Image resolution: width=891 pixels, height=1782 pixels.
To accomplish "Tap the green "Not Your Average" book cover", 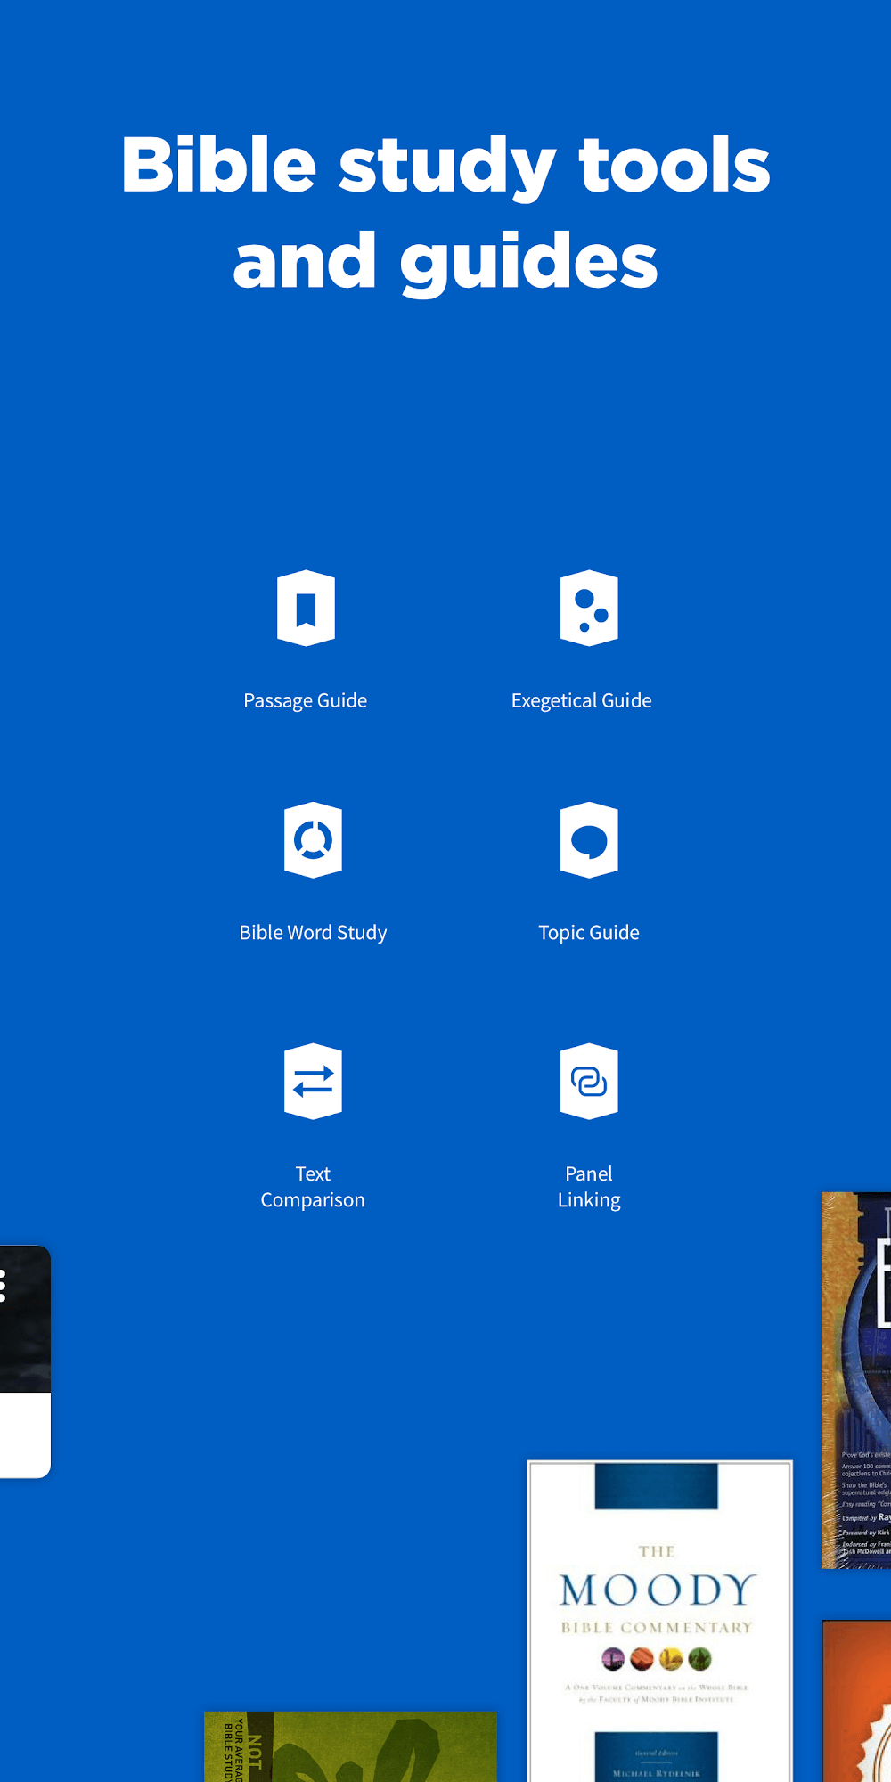I will 350,1746.
